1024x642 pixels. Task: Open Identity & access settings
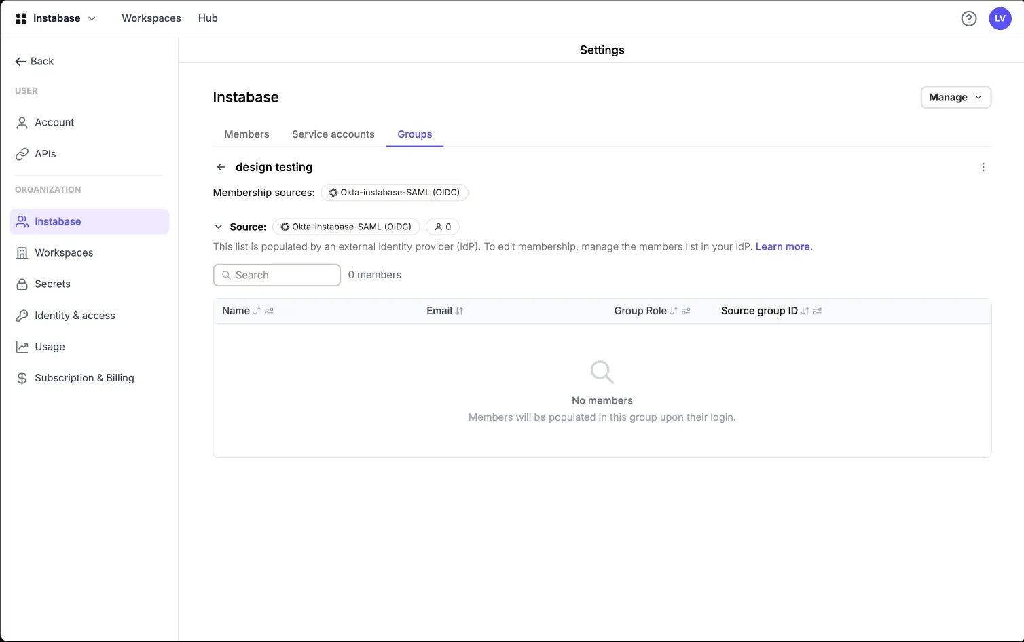(x=89, y=316)
